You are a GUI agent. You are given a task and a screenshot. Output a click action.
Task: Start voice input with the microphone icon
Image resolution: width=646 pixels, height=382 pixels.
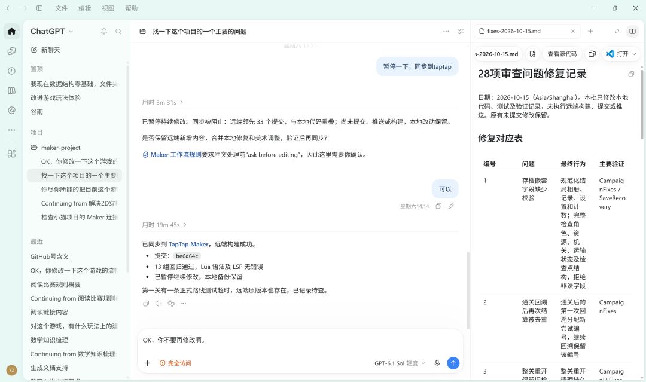pos(437,363)
